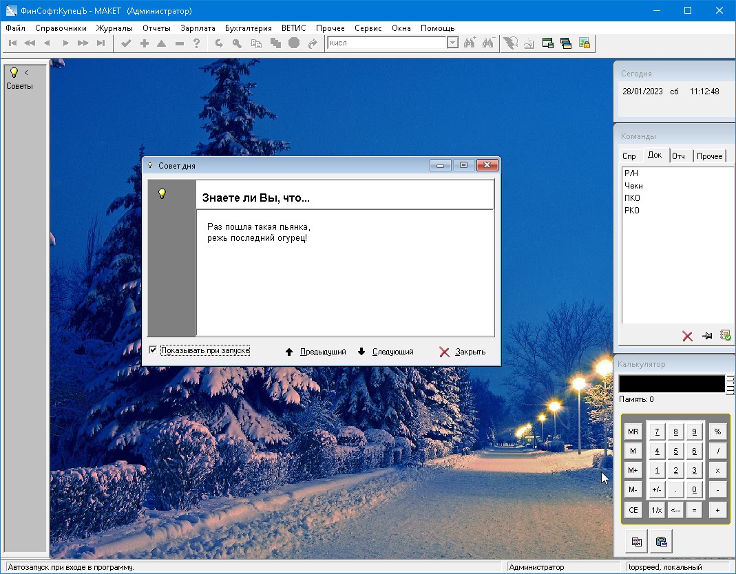
Task: Click the calculator paste clipboard icon
Action: click(661, 542)
